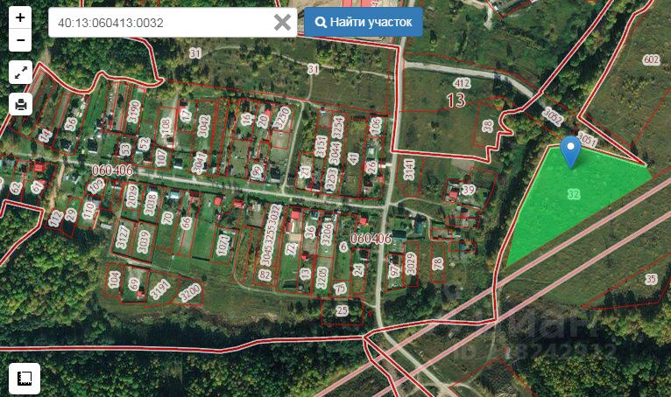Screen dimensions: 671x397
Task: Toggle fullscreen map view icon
Action: (x=20, y=73)
